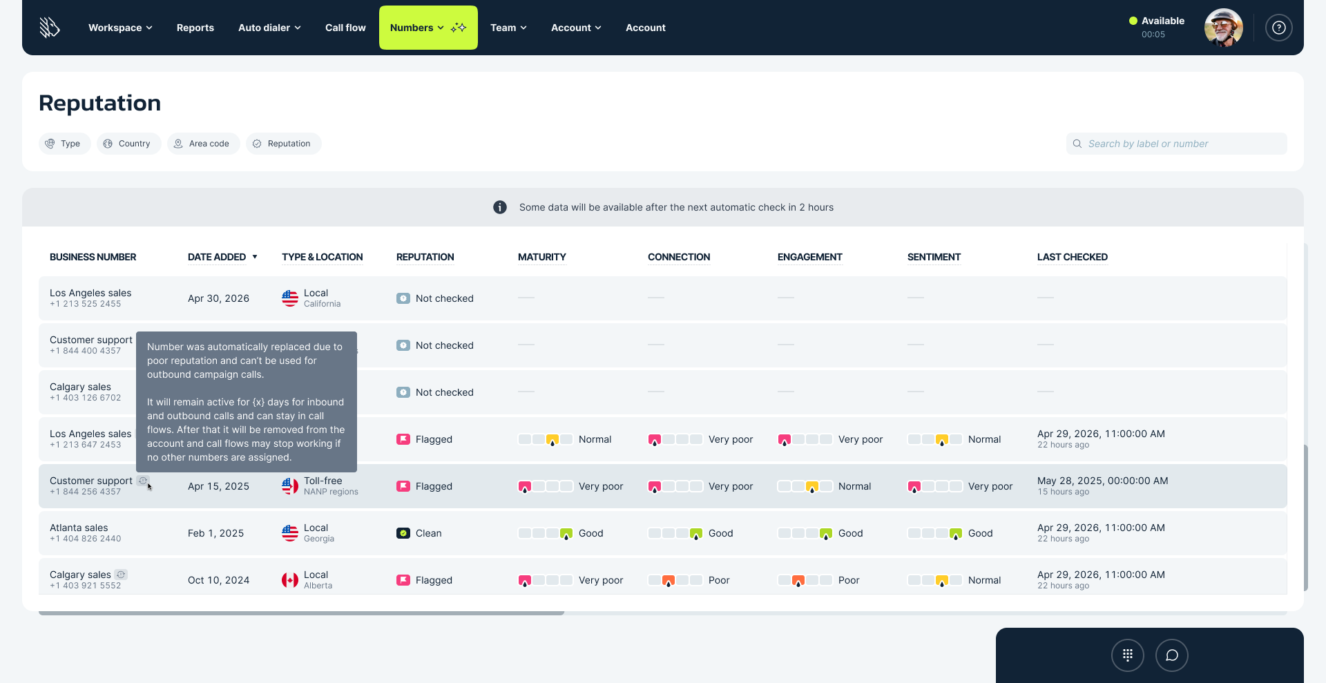Open the Call flow page

(x=345, y=28)
